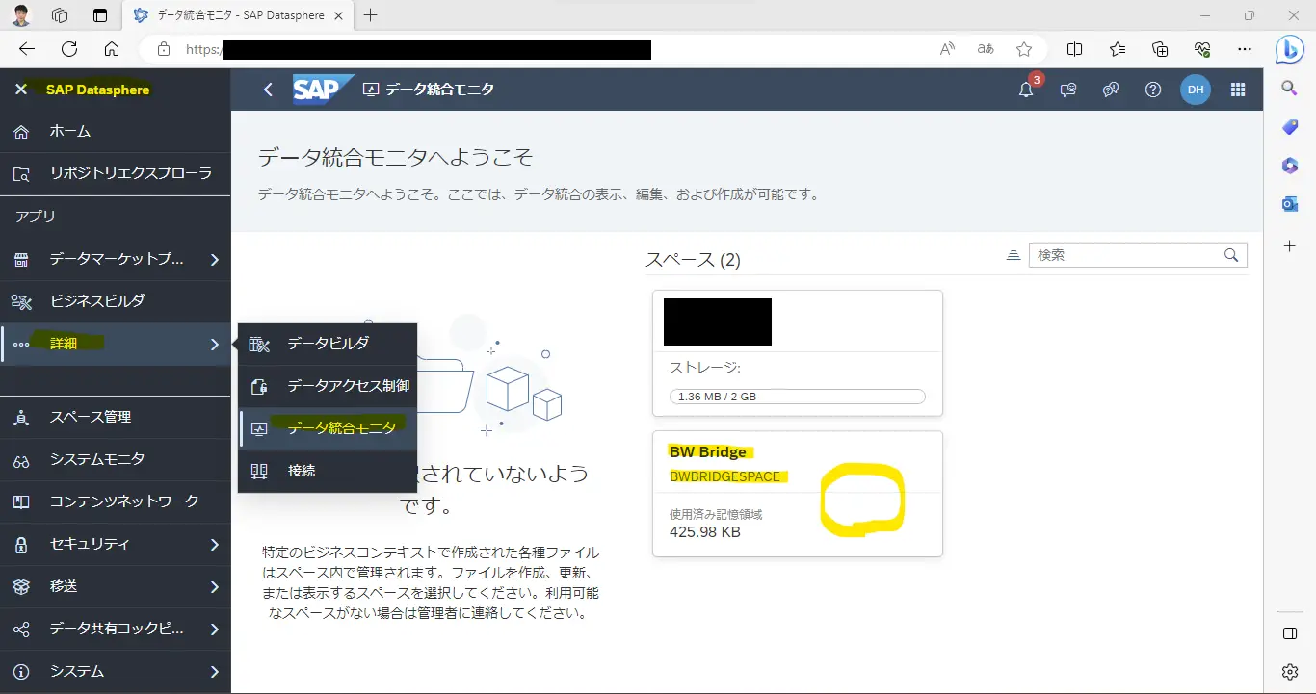Open Outlook in the Edge sidebar
This screenshot has width=1316, height=694.
click(1290, 204)
